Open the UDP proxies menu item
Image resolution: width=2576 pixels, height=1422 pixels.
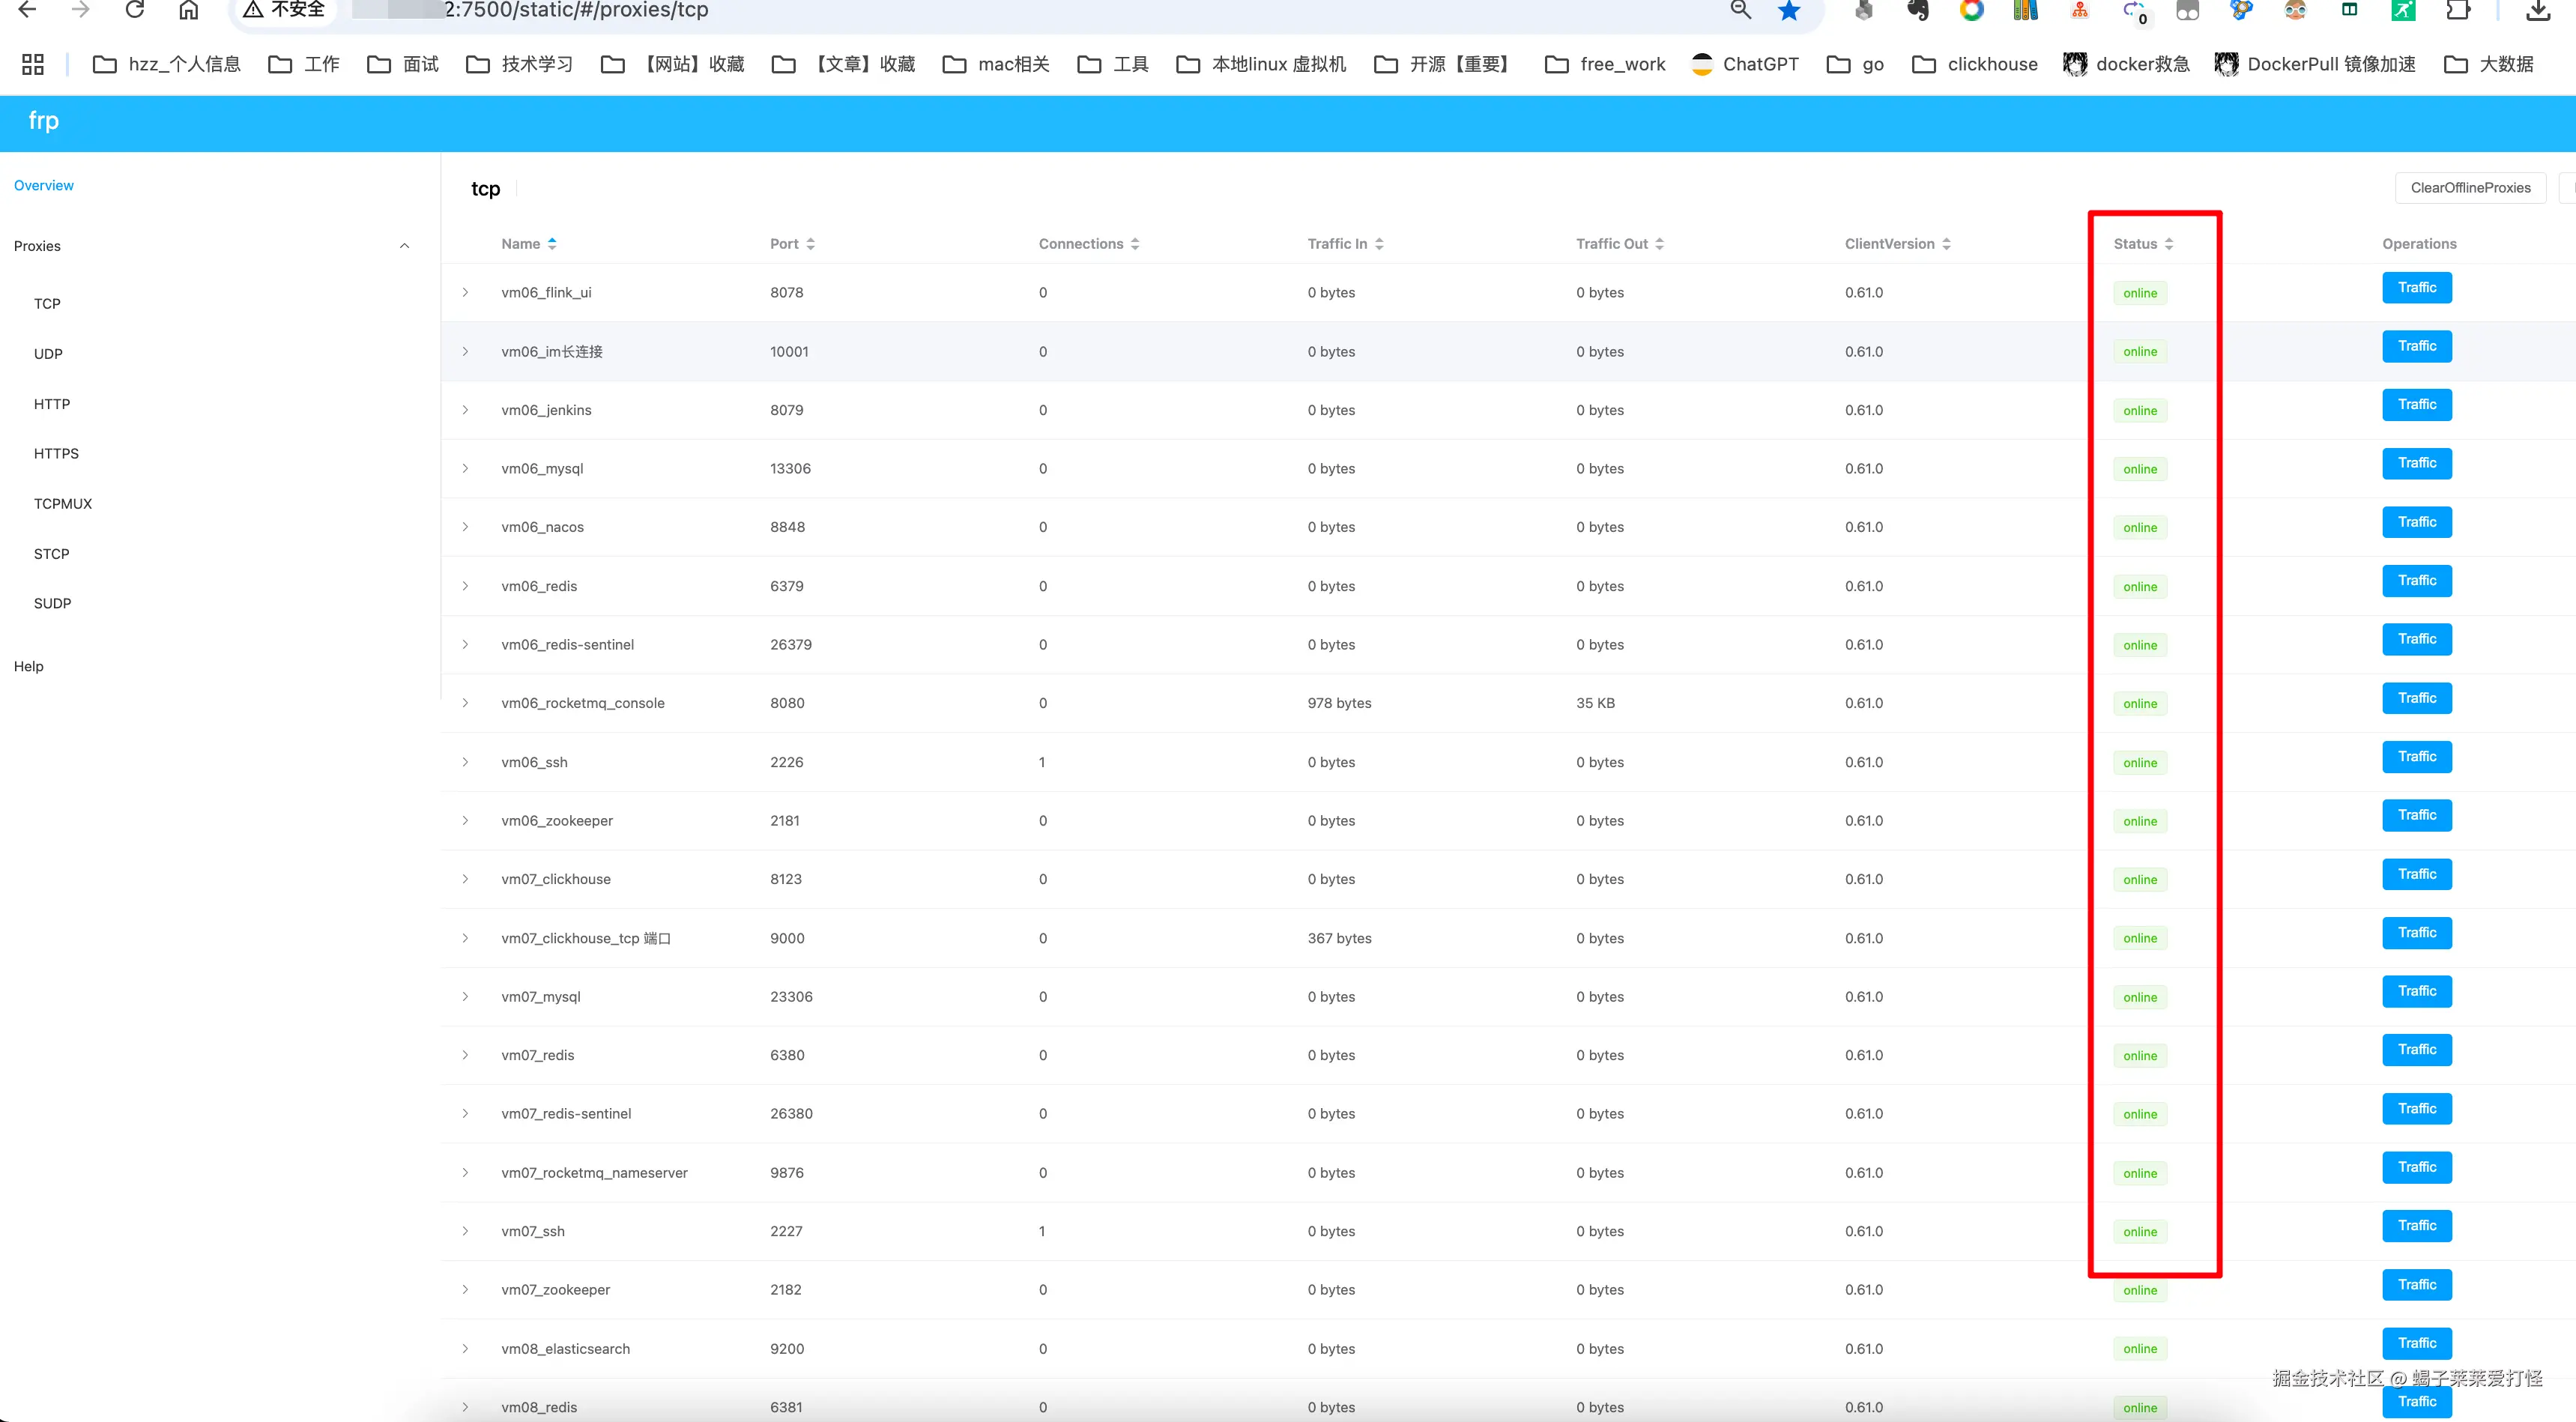(48, 354)
